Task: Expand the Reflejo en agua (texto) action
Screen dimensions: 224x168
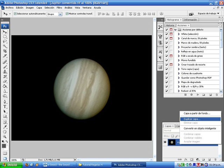Action: click(x=179, y=51)
